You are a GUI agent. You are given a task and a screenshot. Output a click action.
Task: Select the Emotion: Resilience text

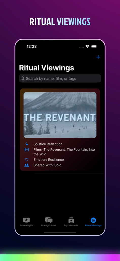pyautogui.click(x=48, y=160)
